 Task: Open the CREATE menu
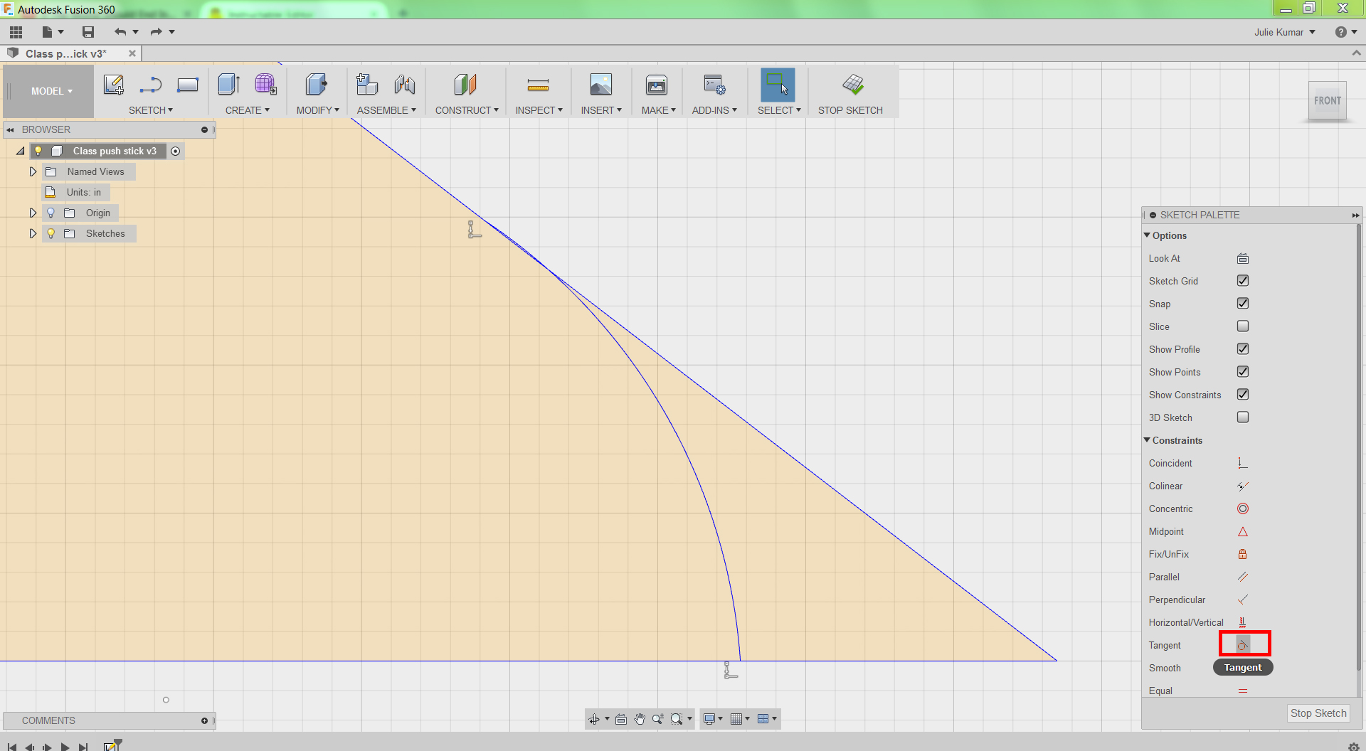248,110
